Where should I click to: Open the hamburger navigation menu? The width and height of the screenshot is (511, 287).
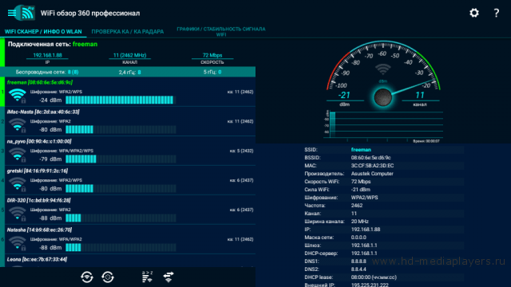click(x=12, y=13)
